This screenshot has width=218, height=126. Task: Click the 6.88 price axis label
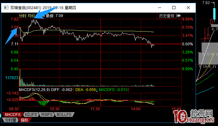point(15,52)
